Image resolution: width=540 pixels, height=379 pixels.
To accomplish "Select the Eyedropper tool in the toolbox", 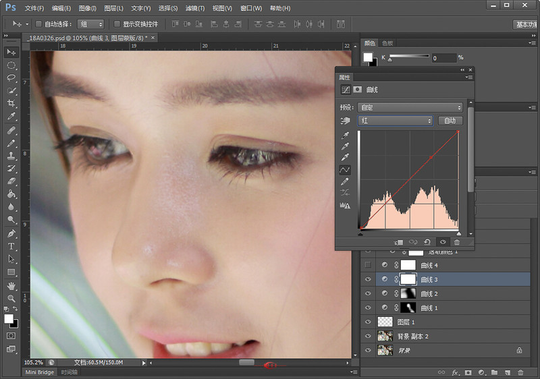I will [x=11, y=116].
